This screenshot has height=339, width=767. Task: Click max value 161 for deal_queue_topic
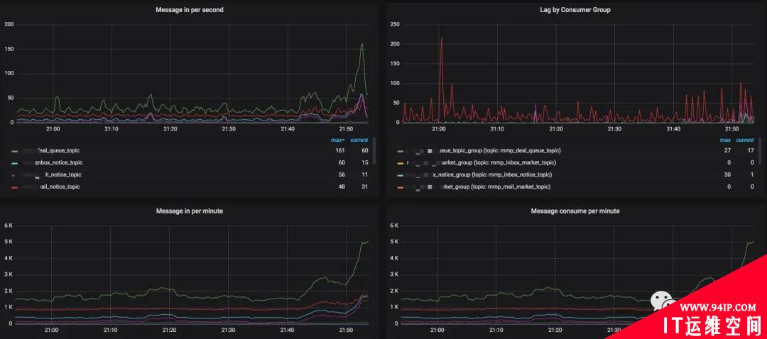point(340,150)
